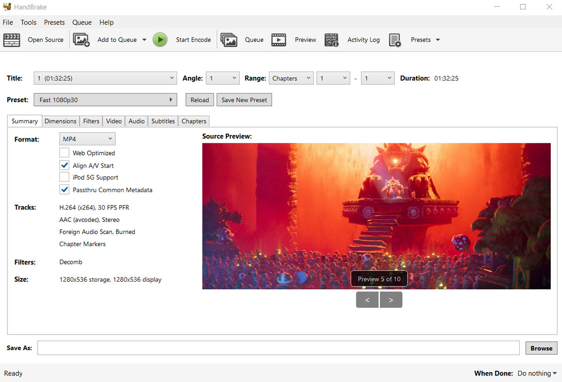The image size is (562, 382).
Task: Close the HandBrake window
Action: coord(549,7)
